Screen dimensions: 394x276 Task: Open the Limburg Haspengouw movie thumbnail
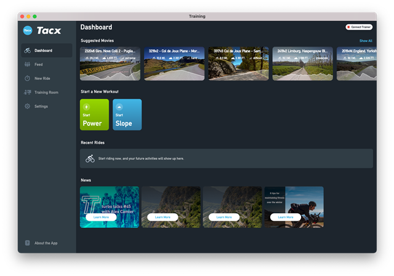302,64
